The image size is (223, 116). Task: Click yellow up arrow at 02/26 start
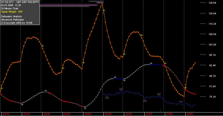(124, 54)
